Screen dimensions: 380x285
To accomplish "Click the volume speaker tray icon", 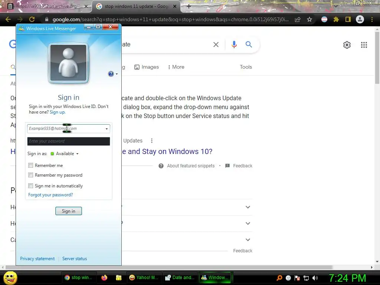I will [x=315, y=278].
